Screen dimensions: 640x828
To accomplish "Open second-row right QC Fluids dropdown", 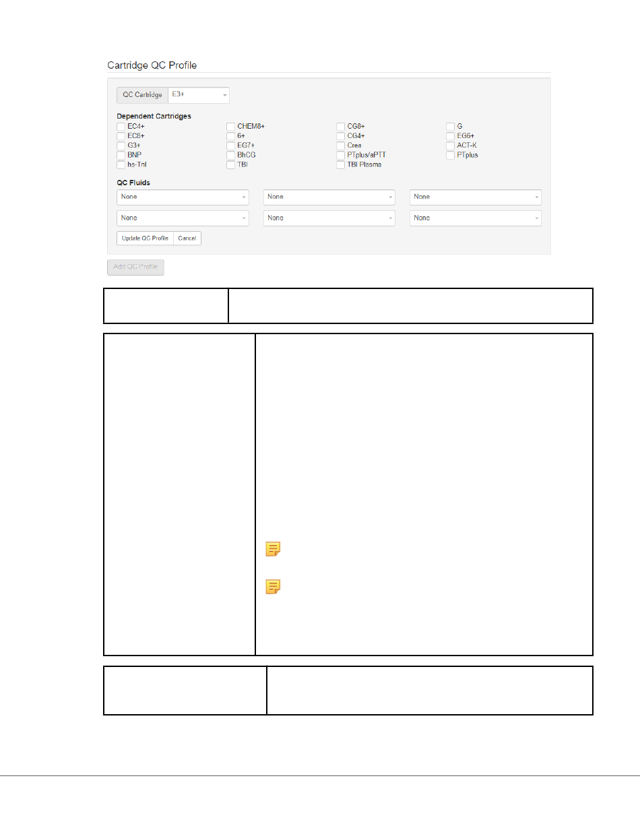I will coord(476,218).
